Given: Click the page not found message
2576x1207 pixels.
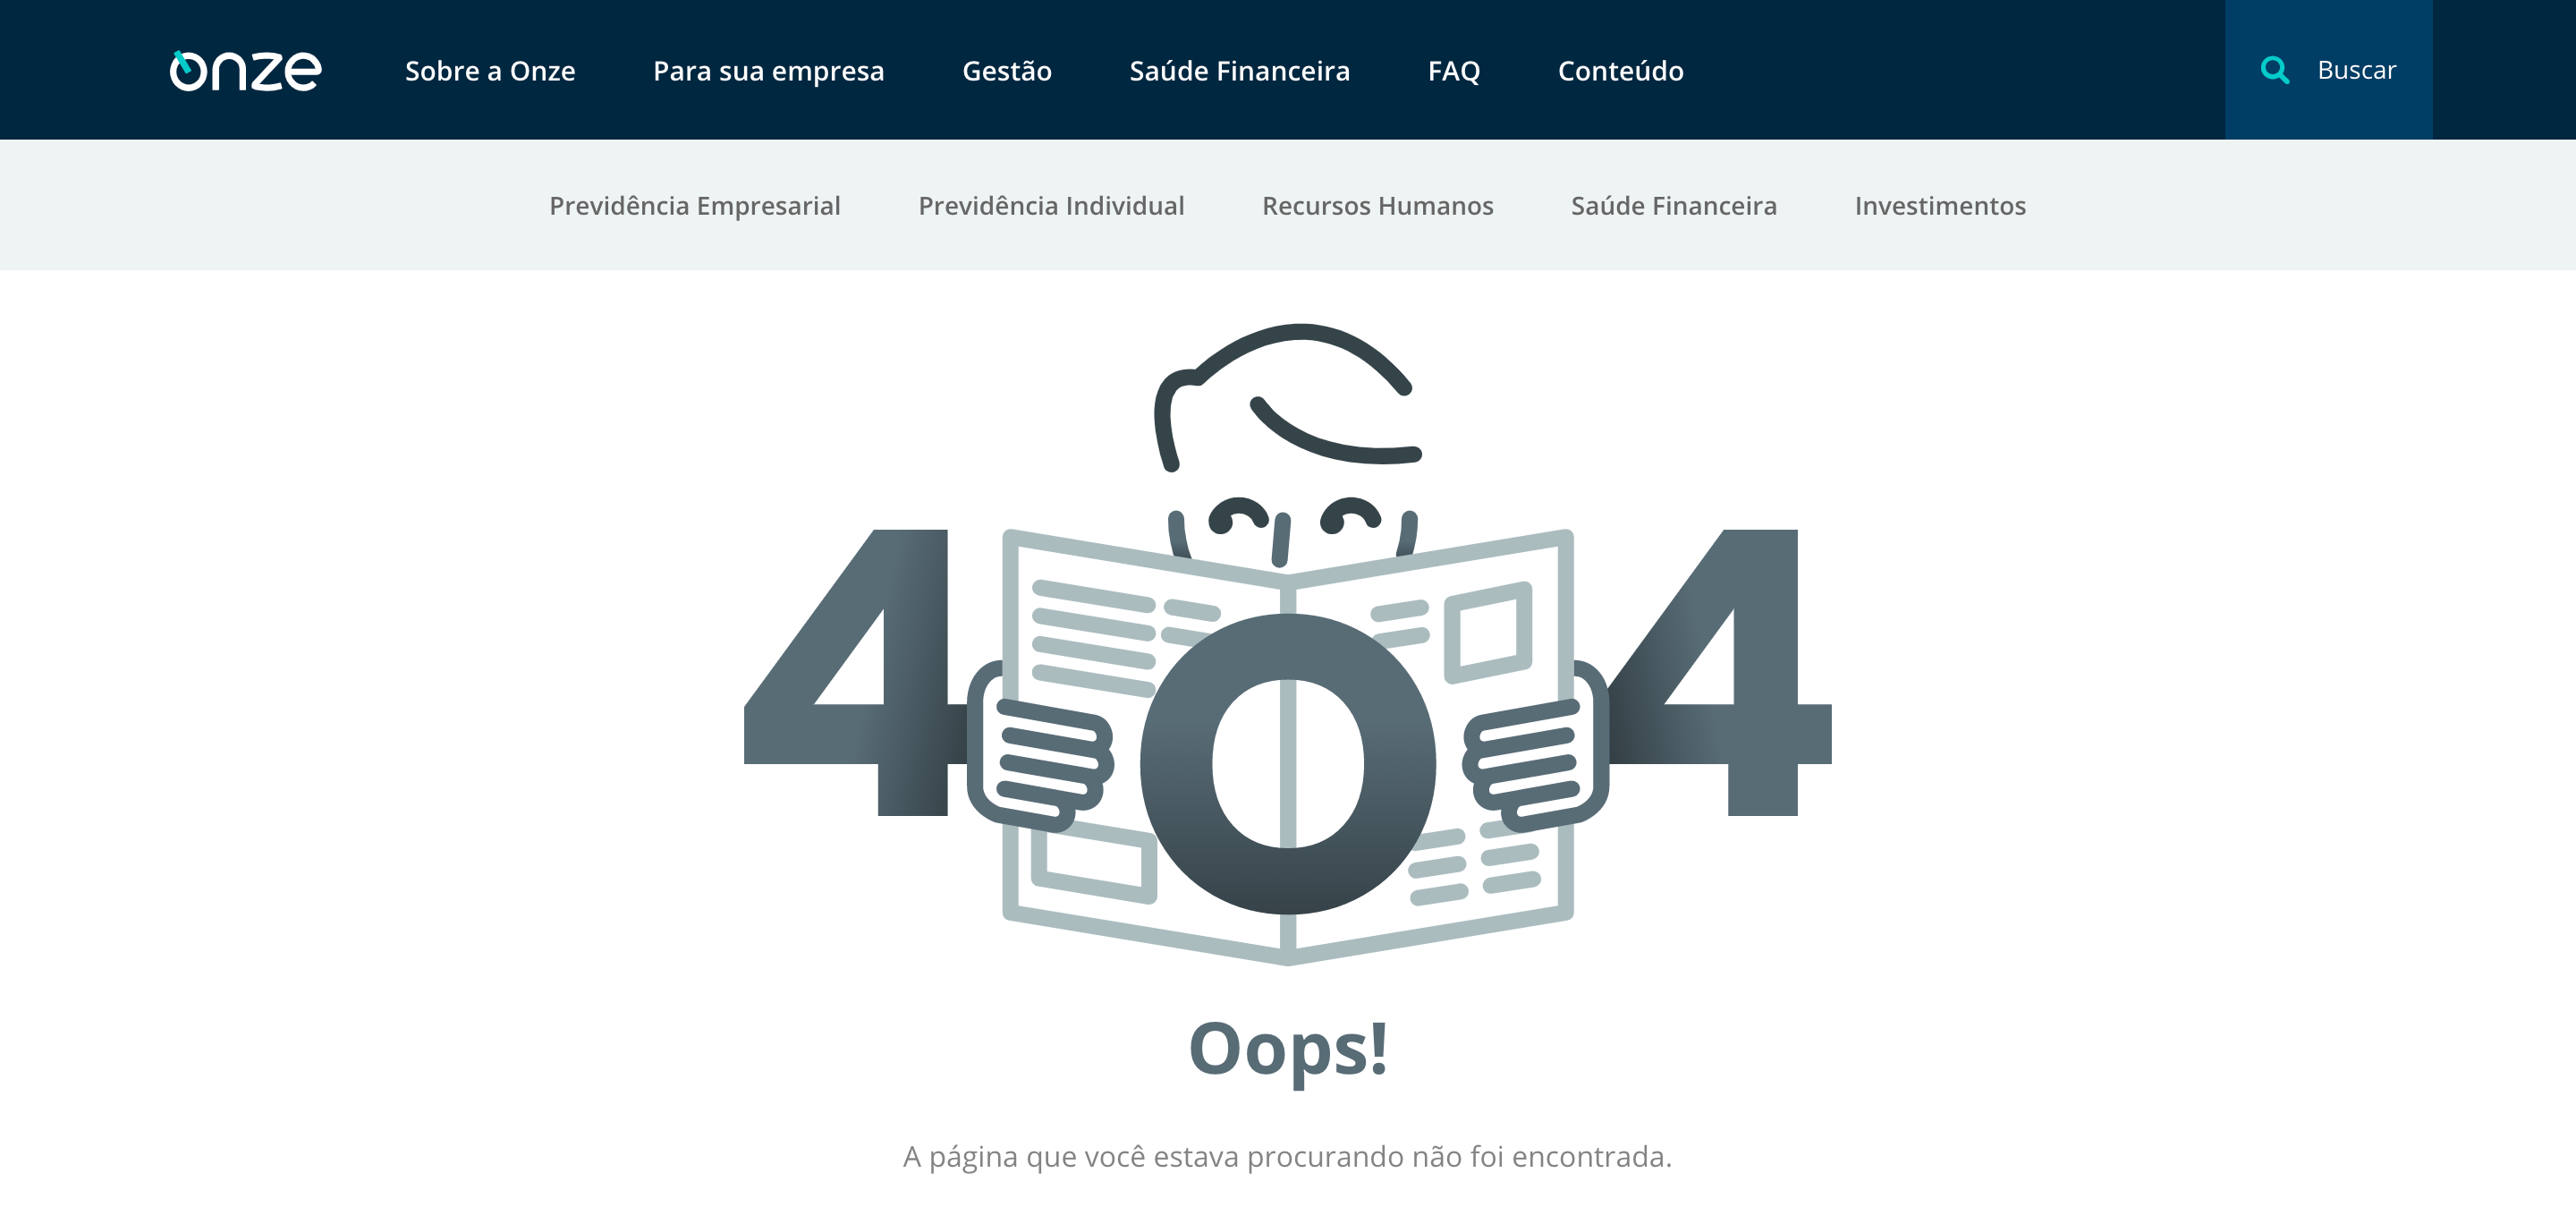Looking at the screenshot, I should [1288, 1156].
